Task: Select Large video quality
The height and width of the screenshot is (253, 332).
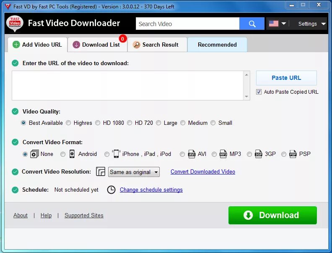Action: [x=158, y=123]
